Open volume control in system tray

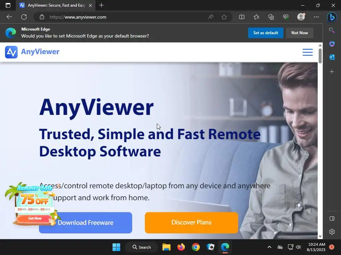tap(298, 247)
